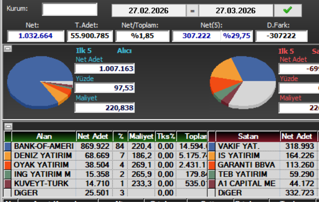319x202 pixels.
Task: Select the KUVEYT-TURK buyer row
Action: pyautogui.click(x=106, y=184)
